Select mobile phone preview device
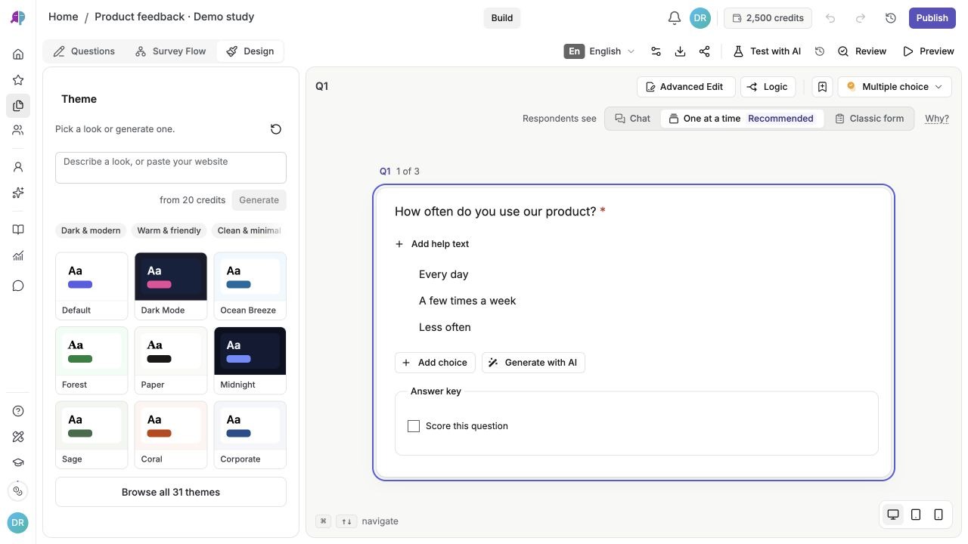Screen dimensions: 968x544 939,515
